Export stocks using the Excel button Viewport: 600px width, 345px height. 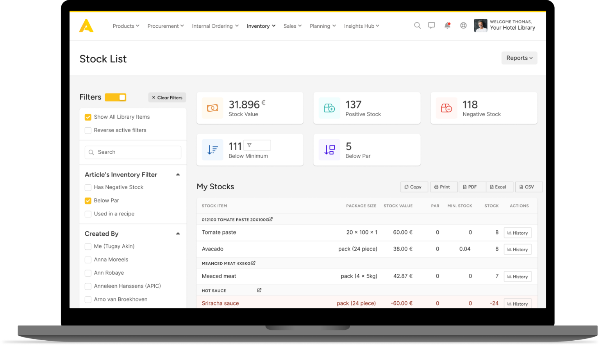498,187
